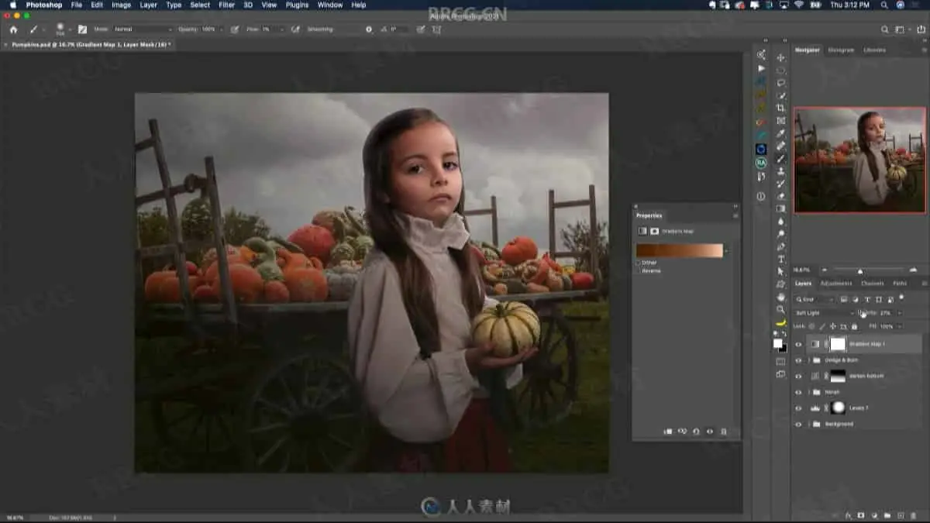Open the brush Mode dropdown
930x523 pixels.
(143, 29)
